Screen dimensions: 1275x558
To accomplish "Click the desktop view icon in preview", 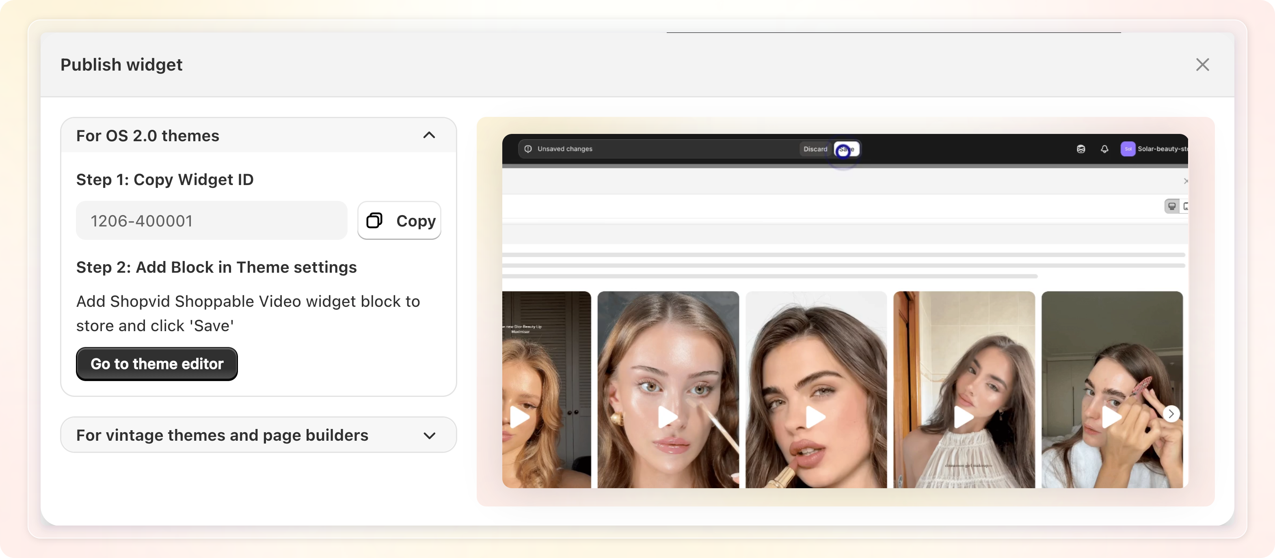I will (x=1171, y=206).
